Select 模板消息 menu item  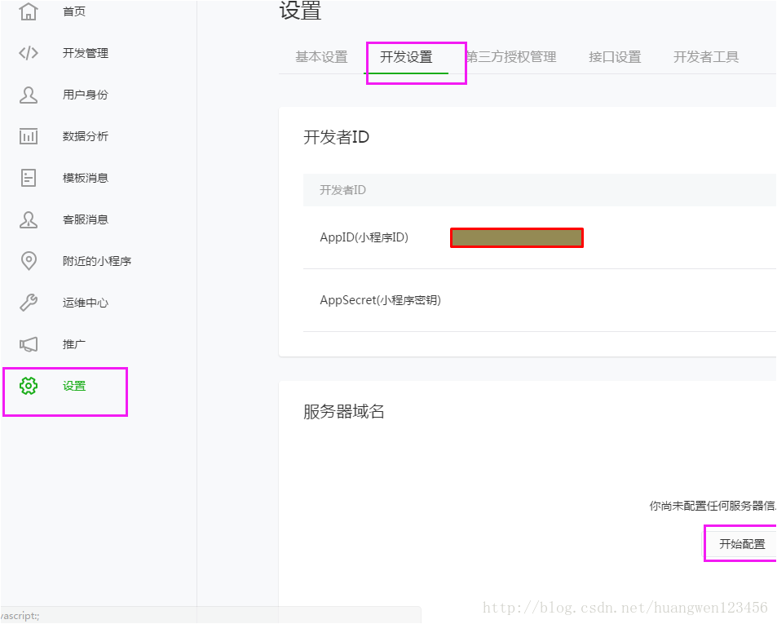86,178
